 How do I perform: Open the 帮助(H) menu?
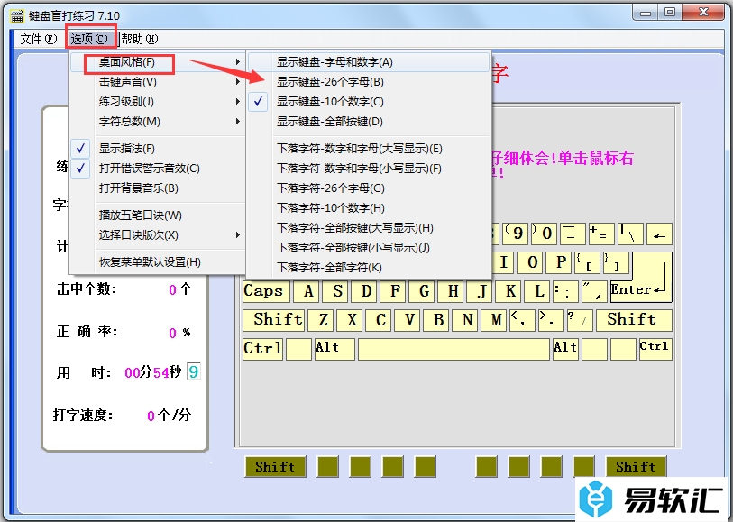pyautogui.click(x=140, y=39)
